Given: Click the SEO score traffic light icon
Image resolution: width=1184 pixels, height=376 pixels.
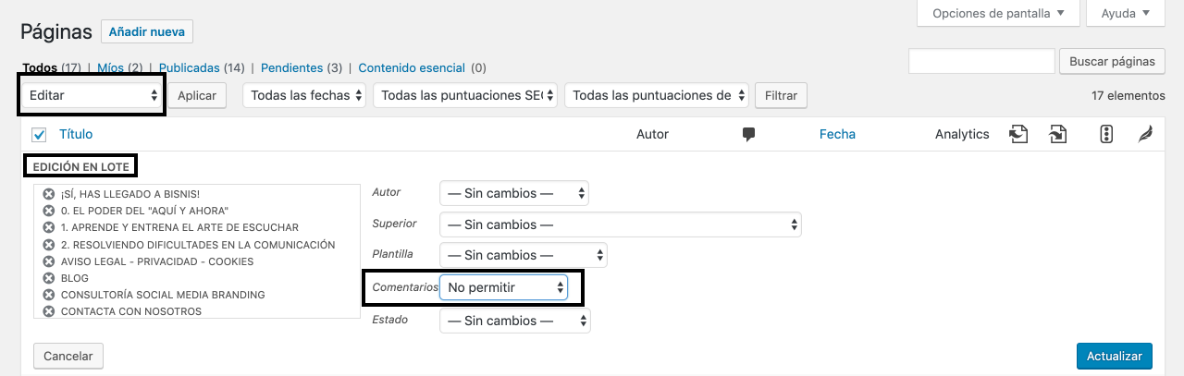Looking at the screenshot, I should tap(1105, 135).
